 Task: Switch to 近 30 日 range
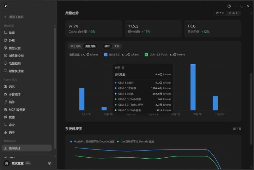[234, 13]
